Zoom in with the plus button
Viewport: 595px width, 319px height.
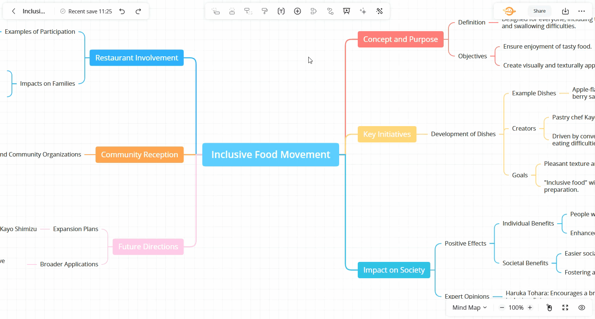tap(530, 308)
